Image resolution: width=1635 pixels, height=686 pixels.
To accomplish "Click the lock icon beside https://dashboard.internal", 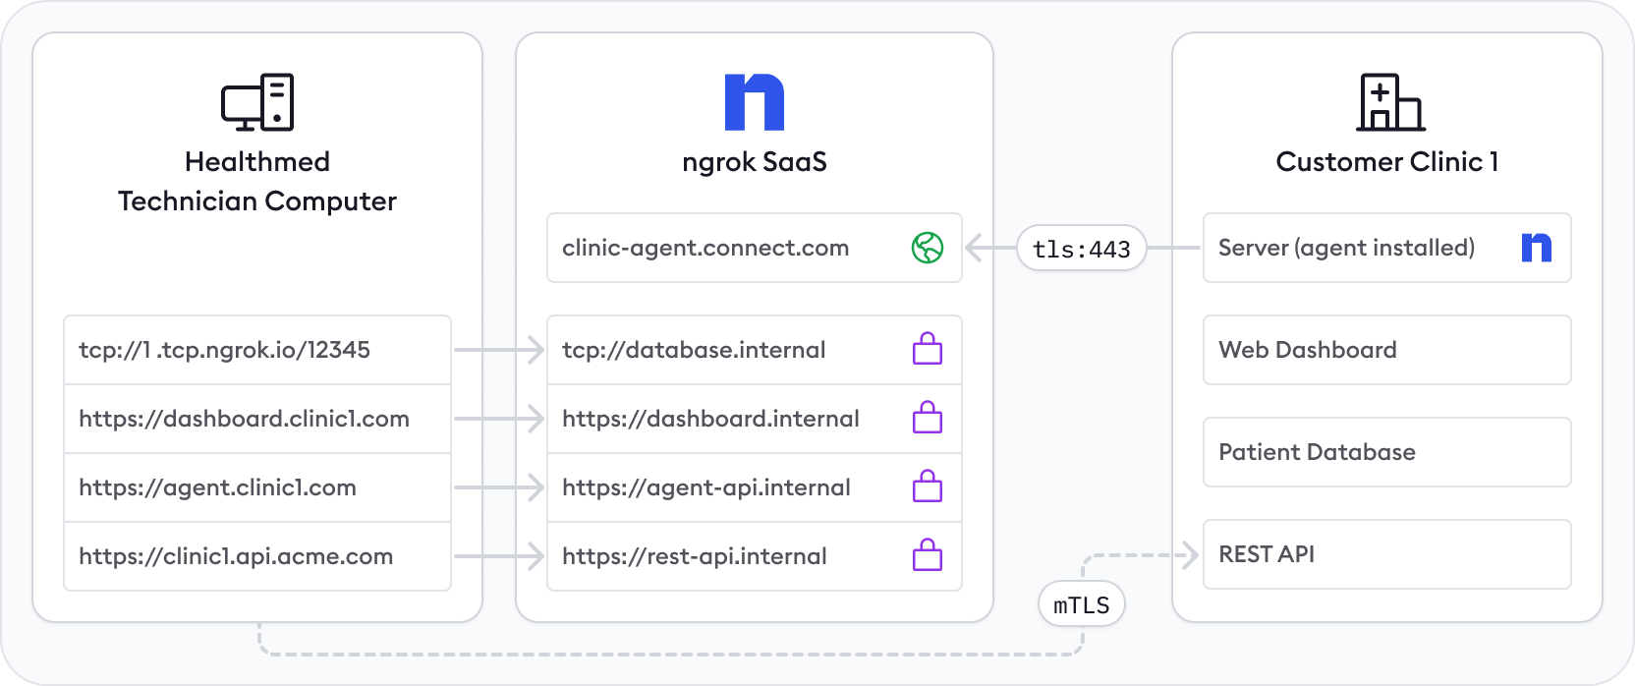I will coord(927,418).
